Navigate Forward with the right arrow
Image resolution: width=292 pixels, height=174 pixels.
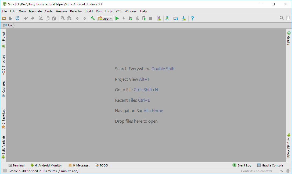[x=84, y=19]
